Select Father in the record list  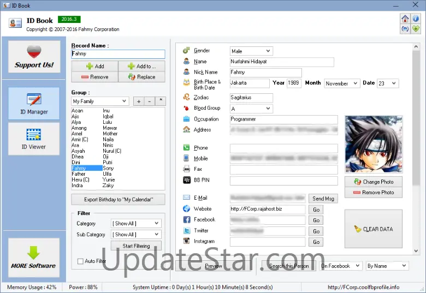coord(79,174)
